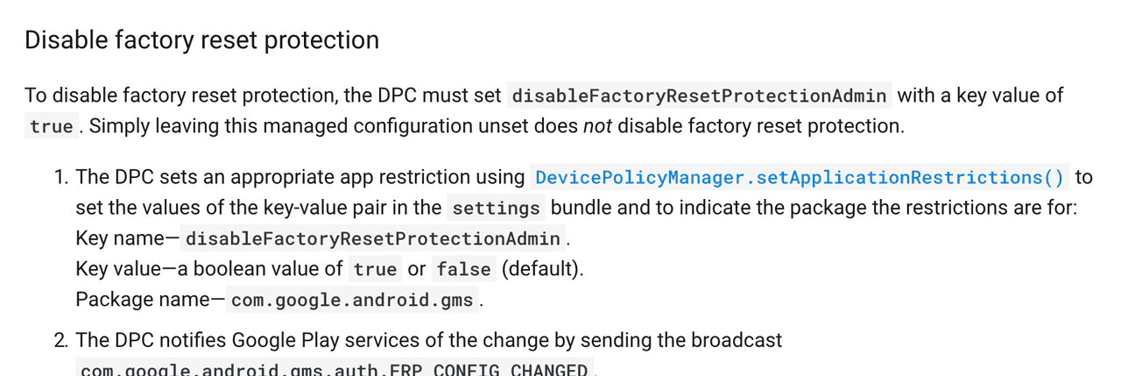Click the FRP_CONFIG_CHANGED broadcast code
Image resolution: width=1121 pixels, height=376 pixels.
point(334,369)
